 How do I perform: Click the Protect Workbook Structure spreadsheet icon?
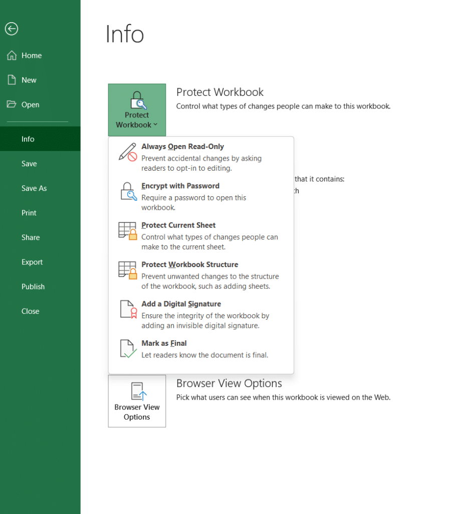pyautogui.click(x=128, y=271)
